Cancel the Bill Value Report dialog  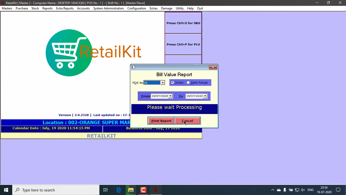pos(187,121)
